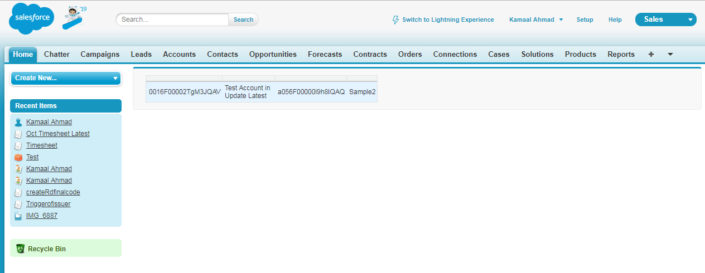Open the Recycle Bin icon in sidebar
The image size is (705, 273).
point(21,248)
